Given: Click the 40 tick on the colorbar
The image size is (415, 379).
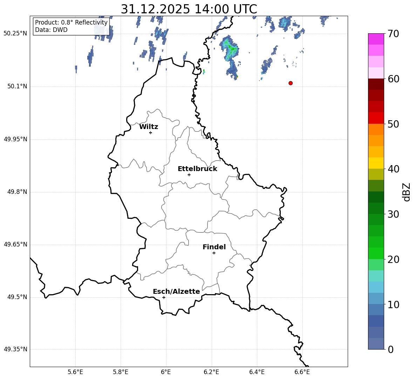Looking at the screenshot, I should coord(393,169).
